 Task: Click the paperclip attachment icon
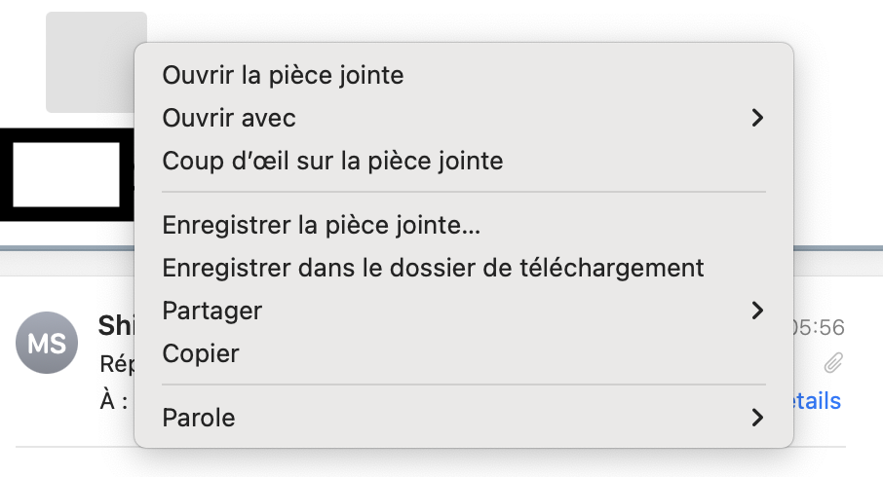coord(832,363)
